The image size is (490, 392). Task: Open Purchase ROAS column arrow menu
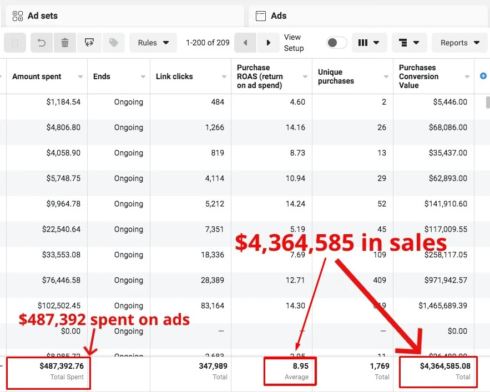[x=305, y=77]
